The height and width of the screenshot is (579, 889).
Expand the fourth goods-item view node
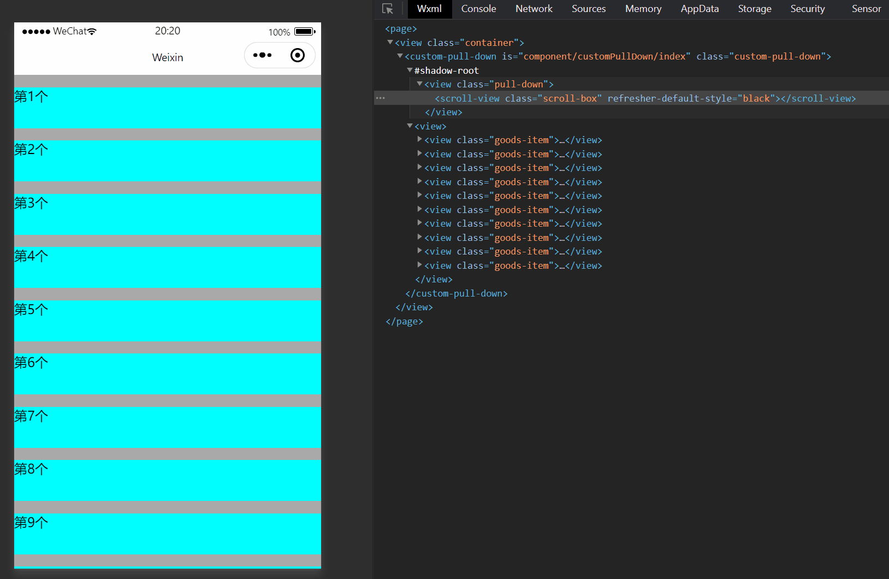(419, 181)
